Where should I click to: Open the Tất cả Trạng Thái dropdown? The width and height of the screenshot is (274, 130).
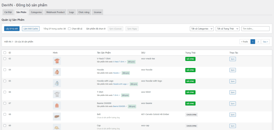pyautogui.click(x=227, y=29)
